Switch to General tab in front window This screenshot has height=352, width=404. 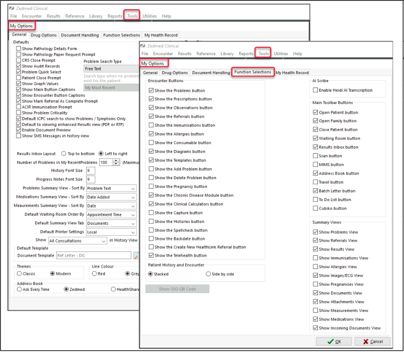(150, 72)
